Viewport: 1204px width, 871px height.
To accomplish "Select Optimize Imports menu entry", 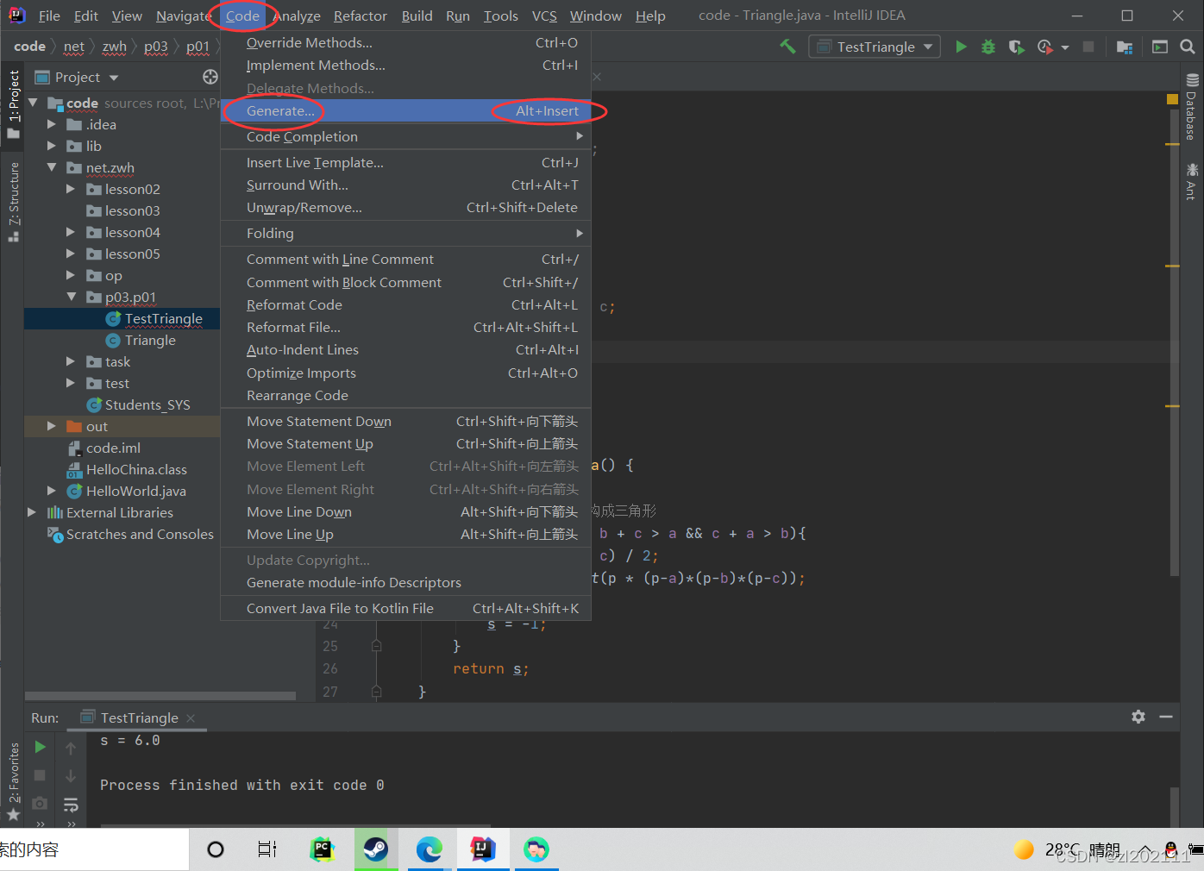I will [406, 373].
